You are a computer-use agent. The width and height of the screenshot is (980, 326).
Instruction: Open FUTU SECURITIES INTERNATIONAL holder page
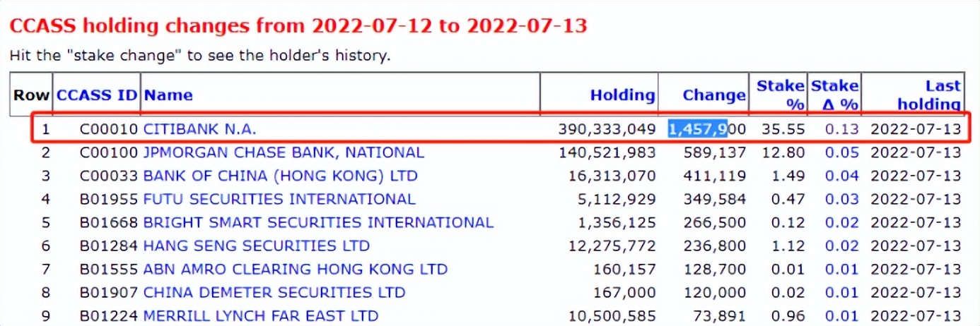tap(279, 199)
